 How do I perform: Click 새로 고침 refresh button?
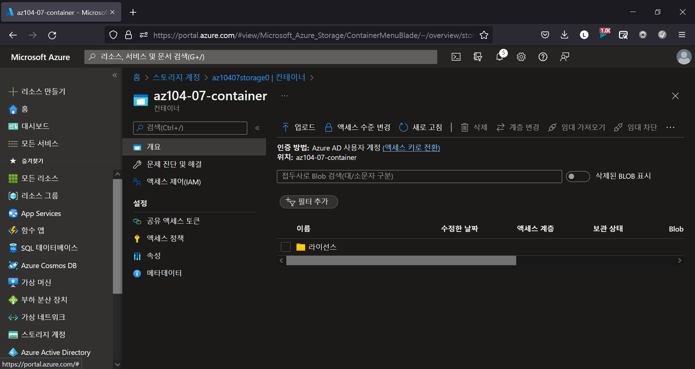pos(421,127)
